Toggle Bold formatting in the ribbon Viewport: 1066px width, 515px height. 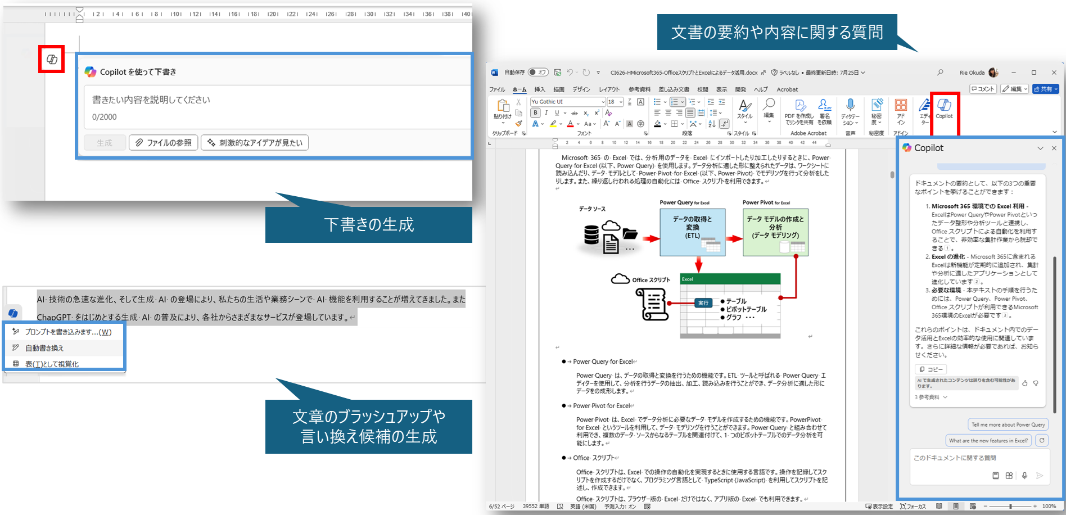pyautogui.click(x=535, y=113)
